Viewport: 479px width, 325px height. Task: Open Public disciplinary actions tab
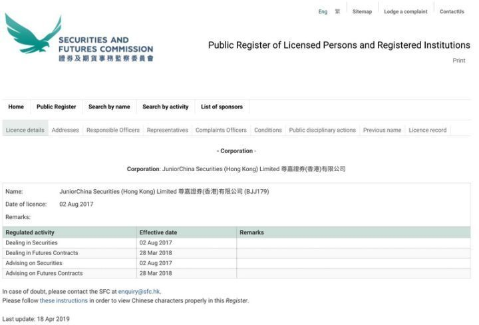[322, 130]
